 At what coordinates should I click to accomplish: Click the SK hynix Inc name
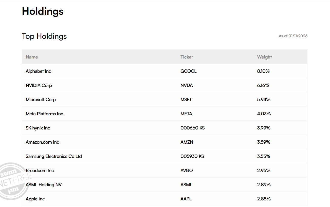[38, 128]
